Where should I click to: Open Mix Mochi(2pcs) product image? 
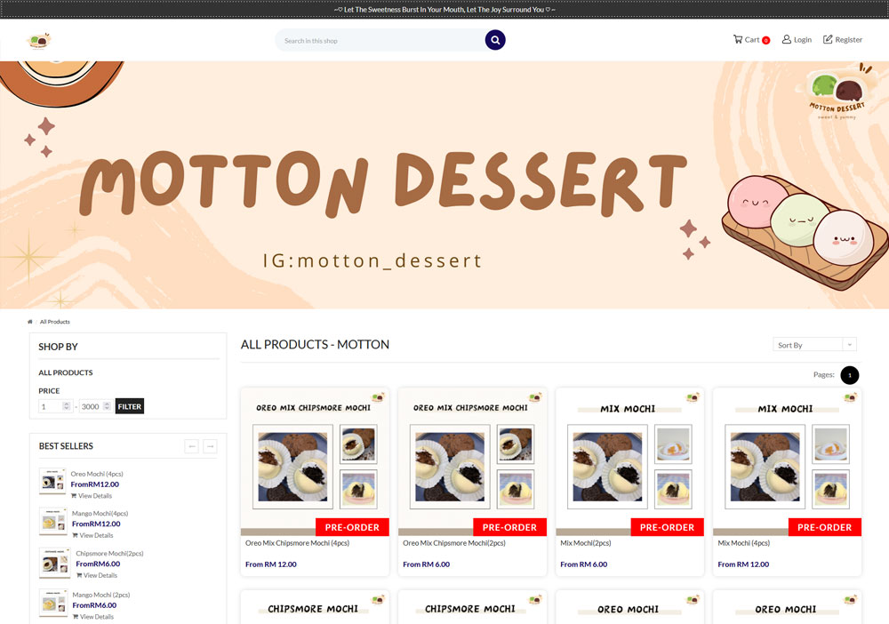630,461
